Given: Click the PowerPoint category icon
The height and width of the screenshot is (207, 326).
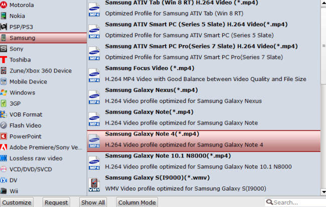Looking at the screenshot, I should [x=4, y=136].
